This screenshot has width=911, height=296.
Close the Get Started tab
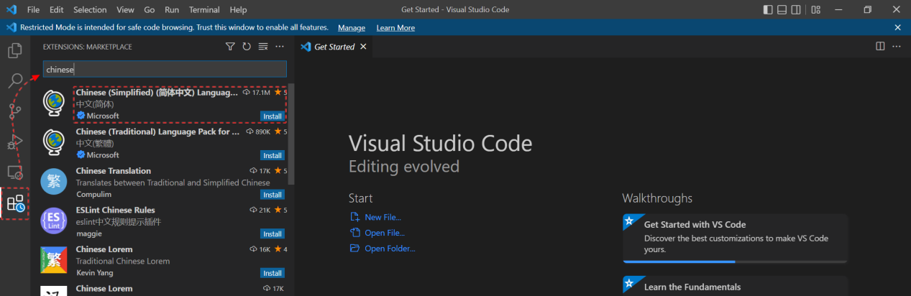363,47
